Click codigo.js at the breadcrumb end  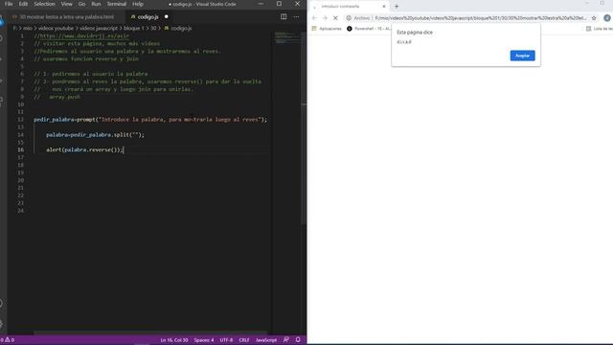point(181,28)
